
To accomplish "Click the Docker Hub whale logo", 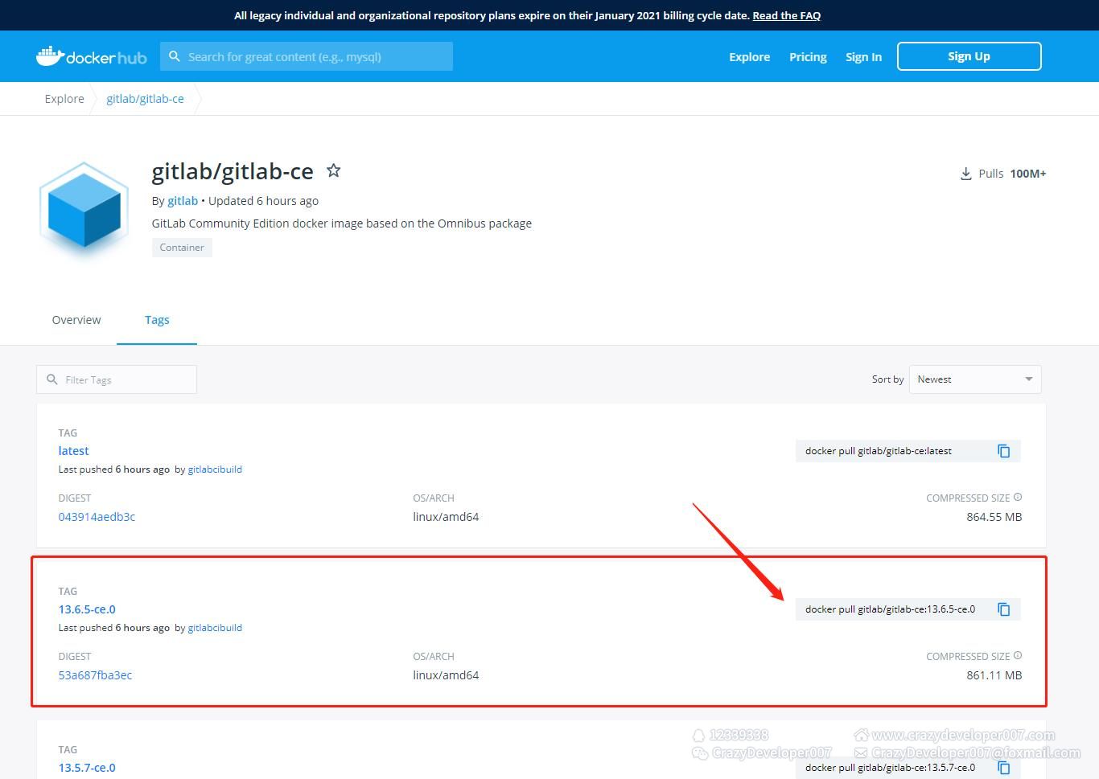I will (x=92, y=56).
